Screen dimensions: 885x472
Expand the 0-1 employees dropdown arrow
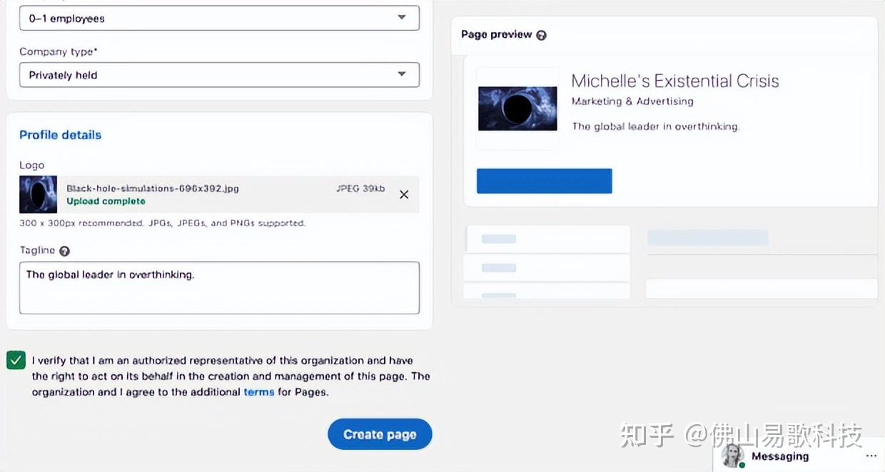[x=402, y=18]
